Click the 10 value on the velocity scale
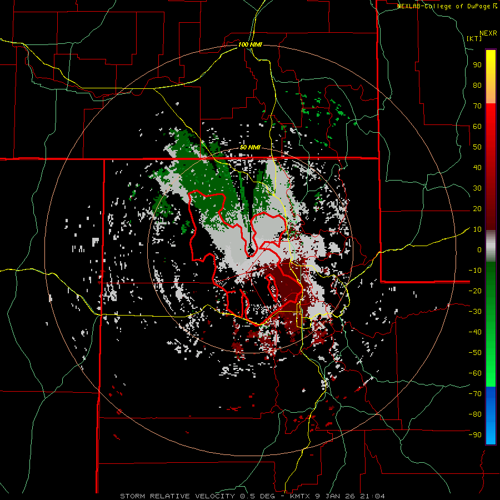The height and width of the screenshot is (500, 500). tap(477, 229)
